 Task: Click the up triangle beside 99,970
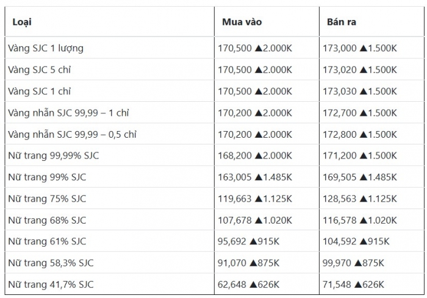[358, 263]
